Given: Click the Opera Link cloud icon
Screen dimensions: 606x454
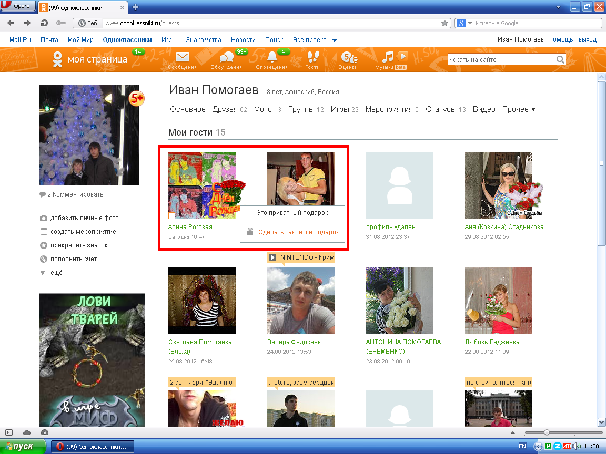Looking at the screenshot, I should coord(27,432).
